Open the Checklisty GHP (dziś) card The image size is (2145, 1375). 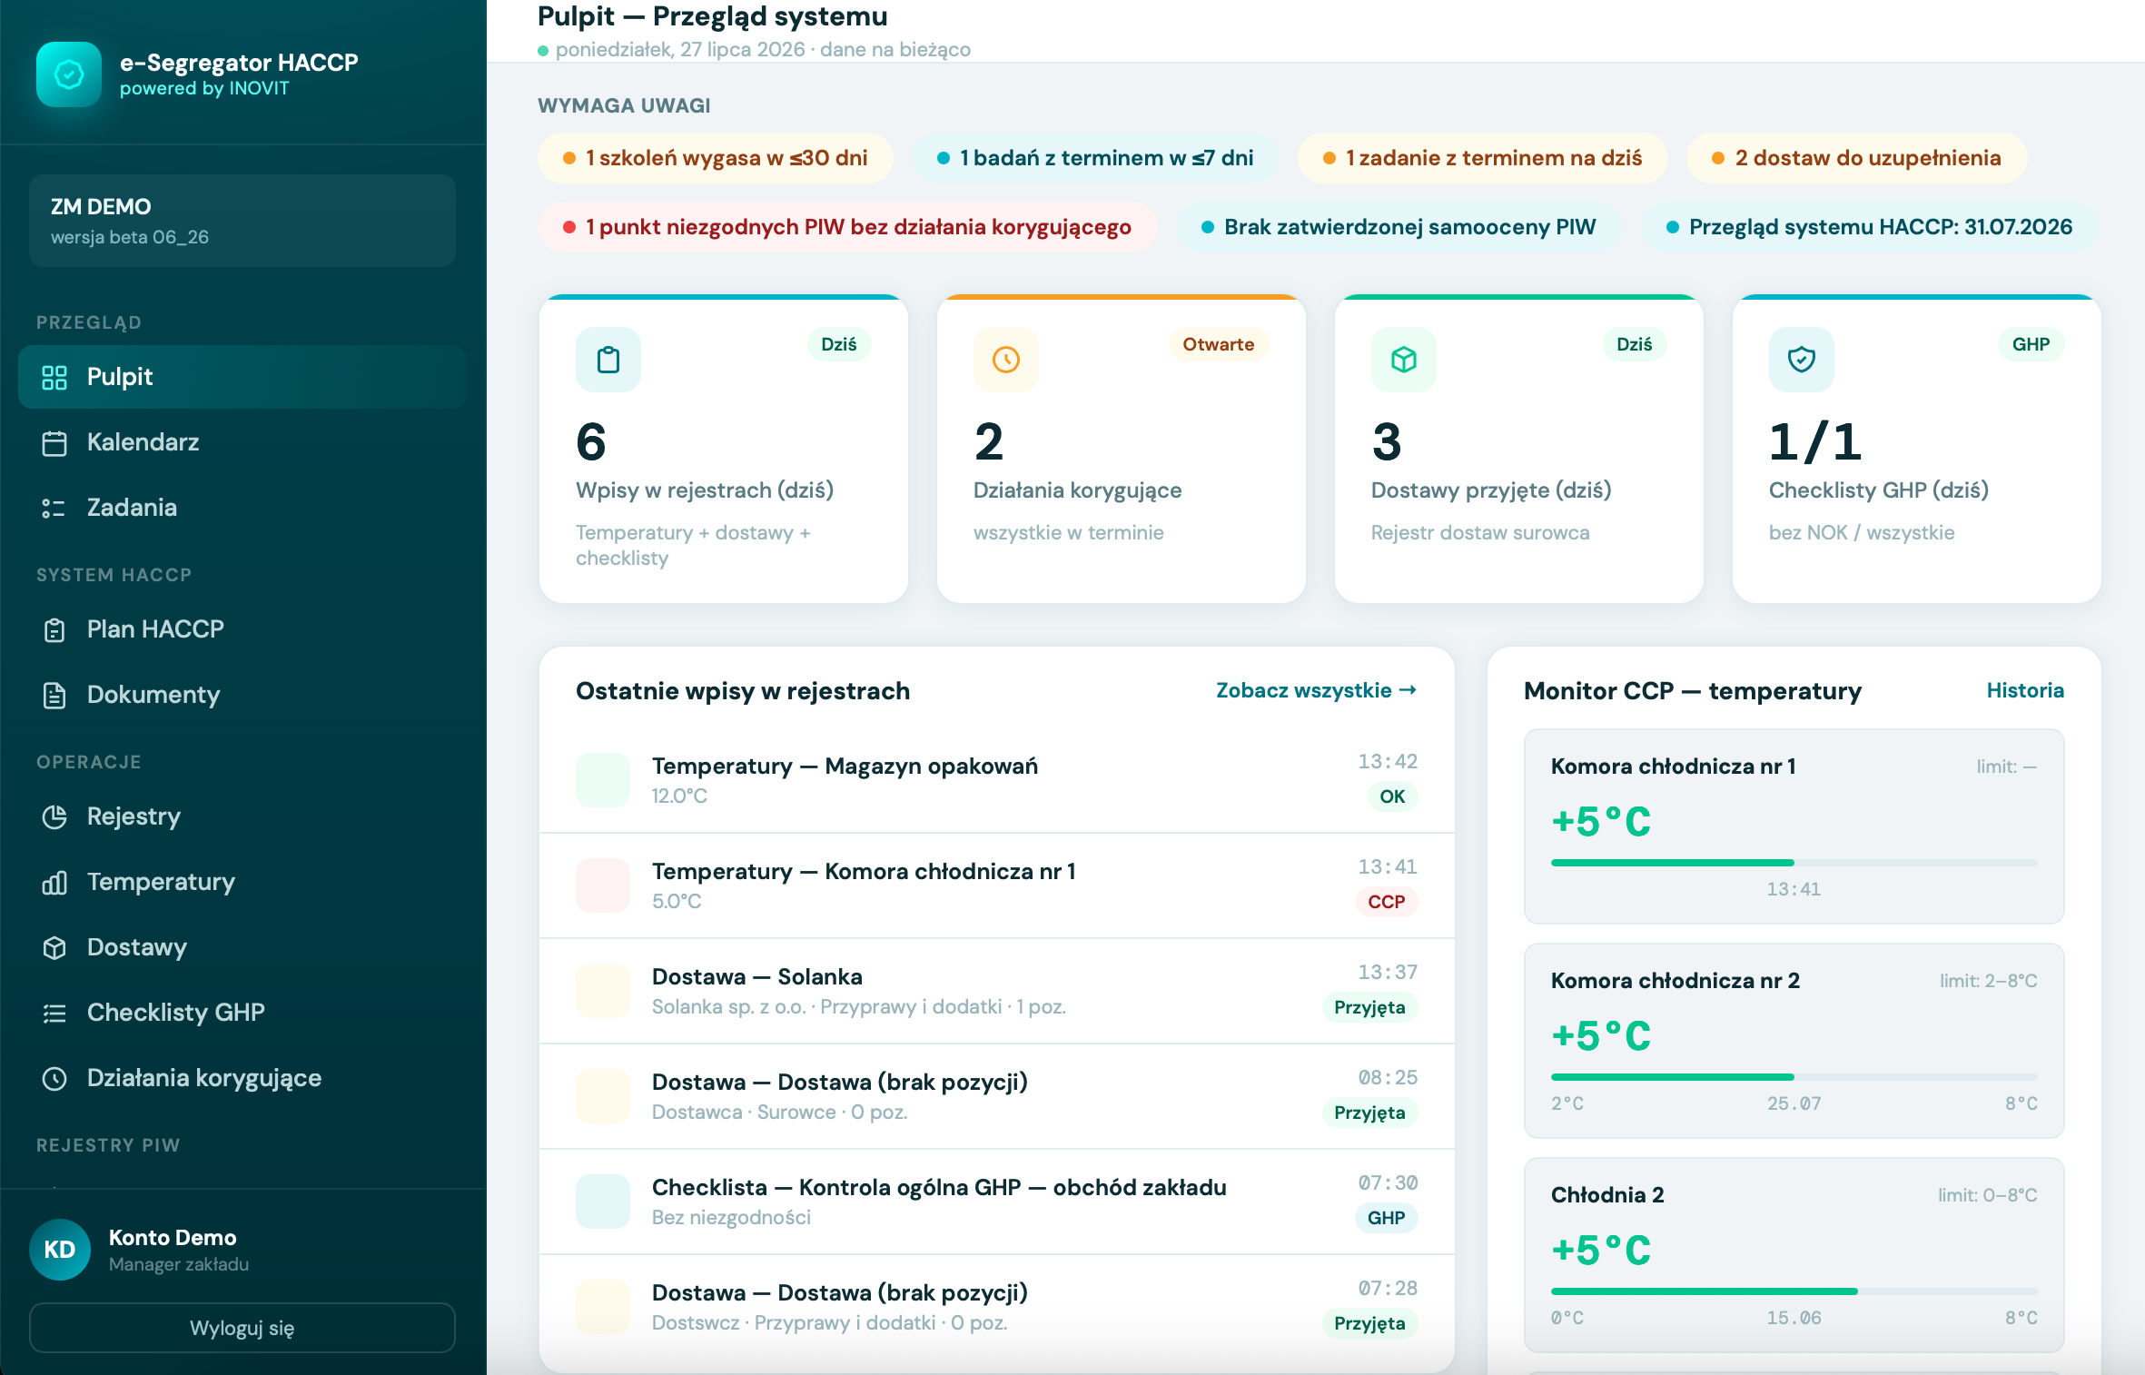pos(1917,449)
